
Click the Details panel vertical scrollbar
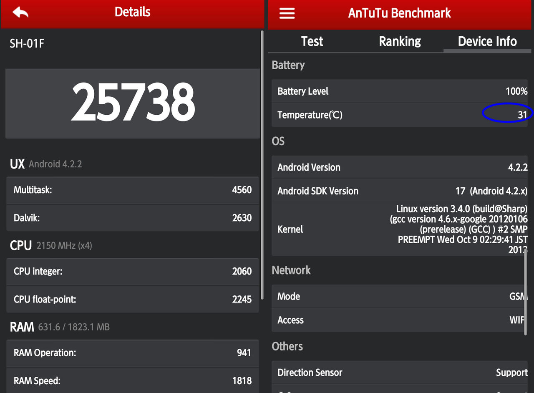click(262, 165)
